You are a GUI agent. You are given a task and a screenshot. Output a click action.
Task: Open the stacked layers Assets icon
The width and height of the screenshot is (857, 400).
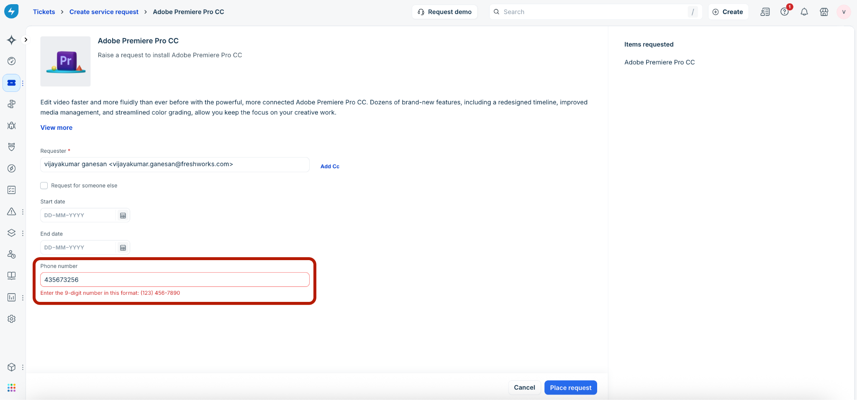[12, 233]
